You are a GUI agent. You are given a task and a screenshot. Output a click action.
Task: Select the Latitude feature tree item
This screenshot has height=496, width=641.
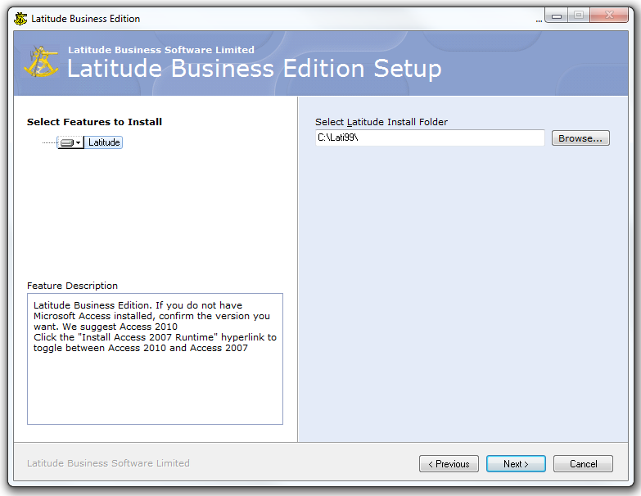click(104, 142)
